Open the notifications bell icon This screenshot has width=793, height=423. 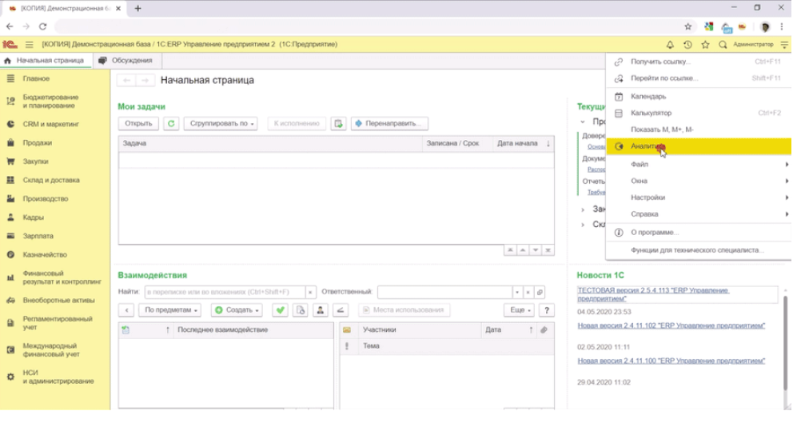pyautogui.click(x=670, y=45)
